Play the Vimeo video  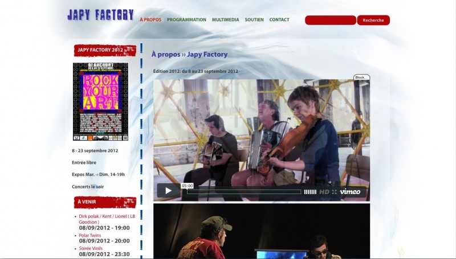click(168, 191)
